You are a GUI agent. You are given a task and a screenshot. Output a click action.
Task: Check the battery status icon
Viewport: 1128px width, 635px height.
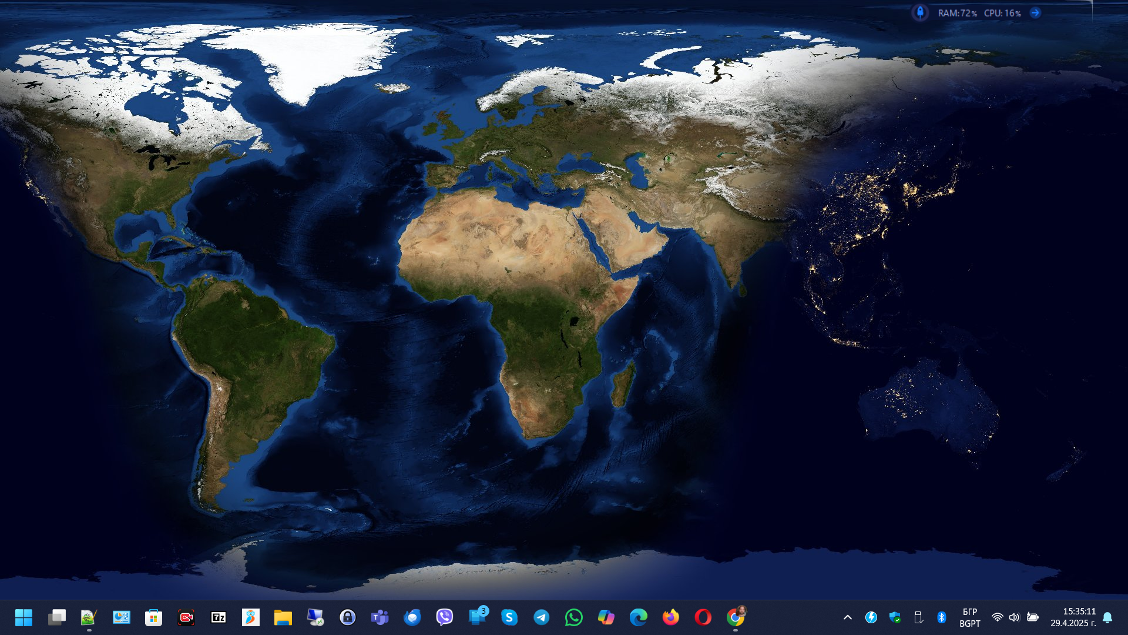1032,617
